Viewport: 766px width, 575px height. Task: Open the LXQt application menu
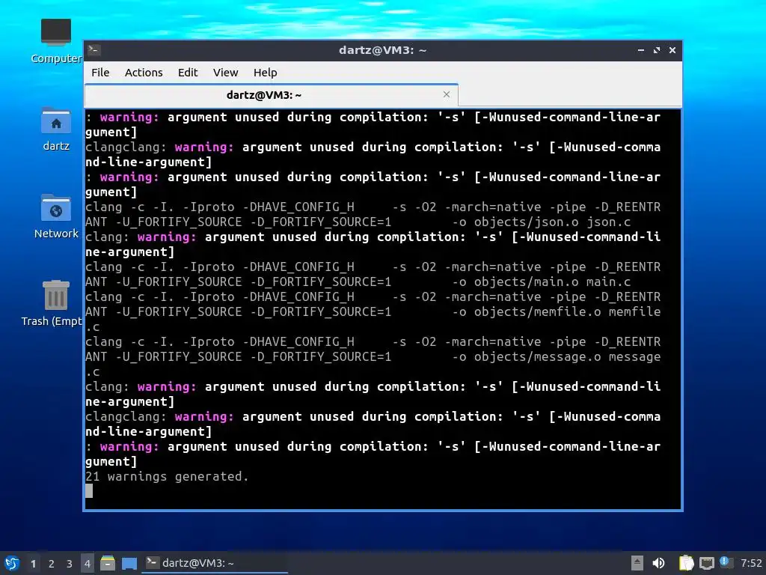point(12,563)
